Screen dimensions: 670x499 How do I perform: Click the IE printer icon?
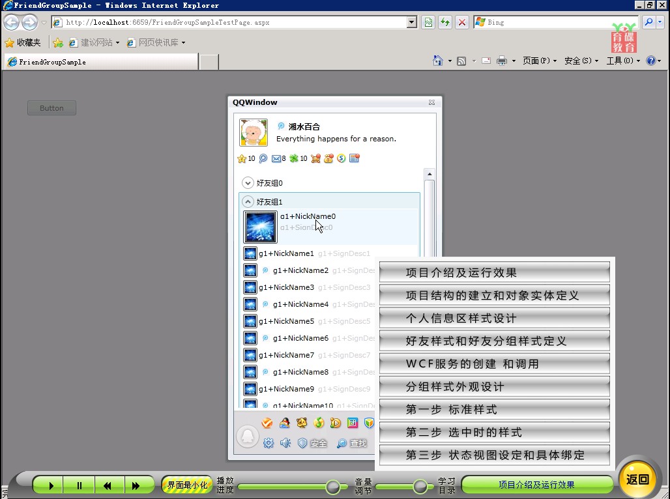click(x=502, y=61)
